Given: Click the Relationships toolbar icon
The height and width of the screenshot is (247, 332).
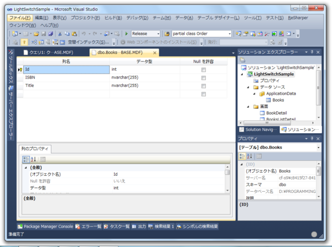Looking at the screenshot, I should coord(34,42).
